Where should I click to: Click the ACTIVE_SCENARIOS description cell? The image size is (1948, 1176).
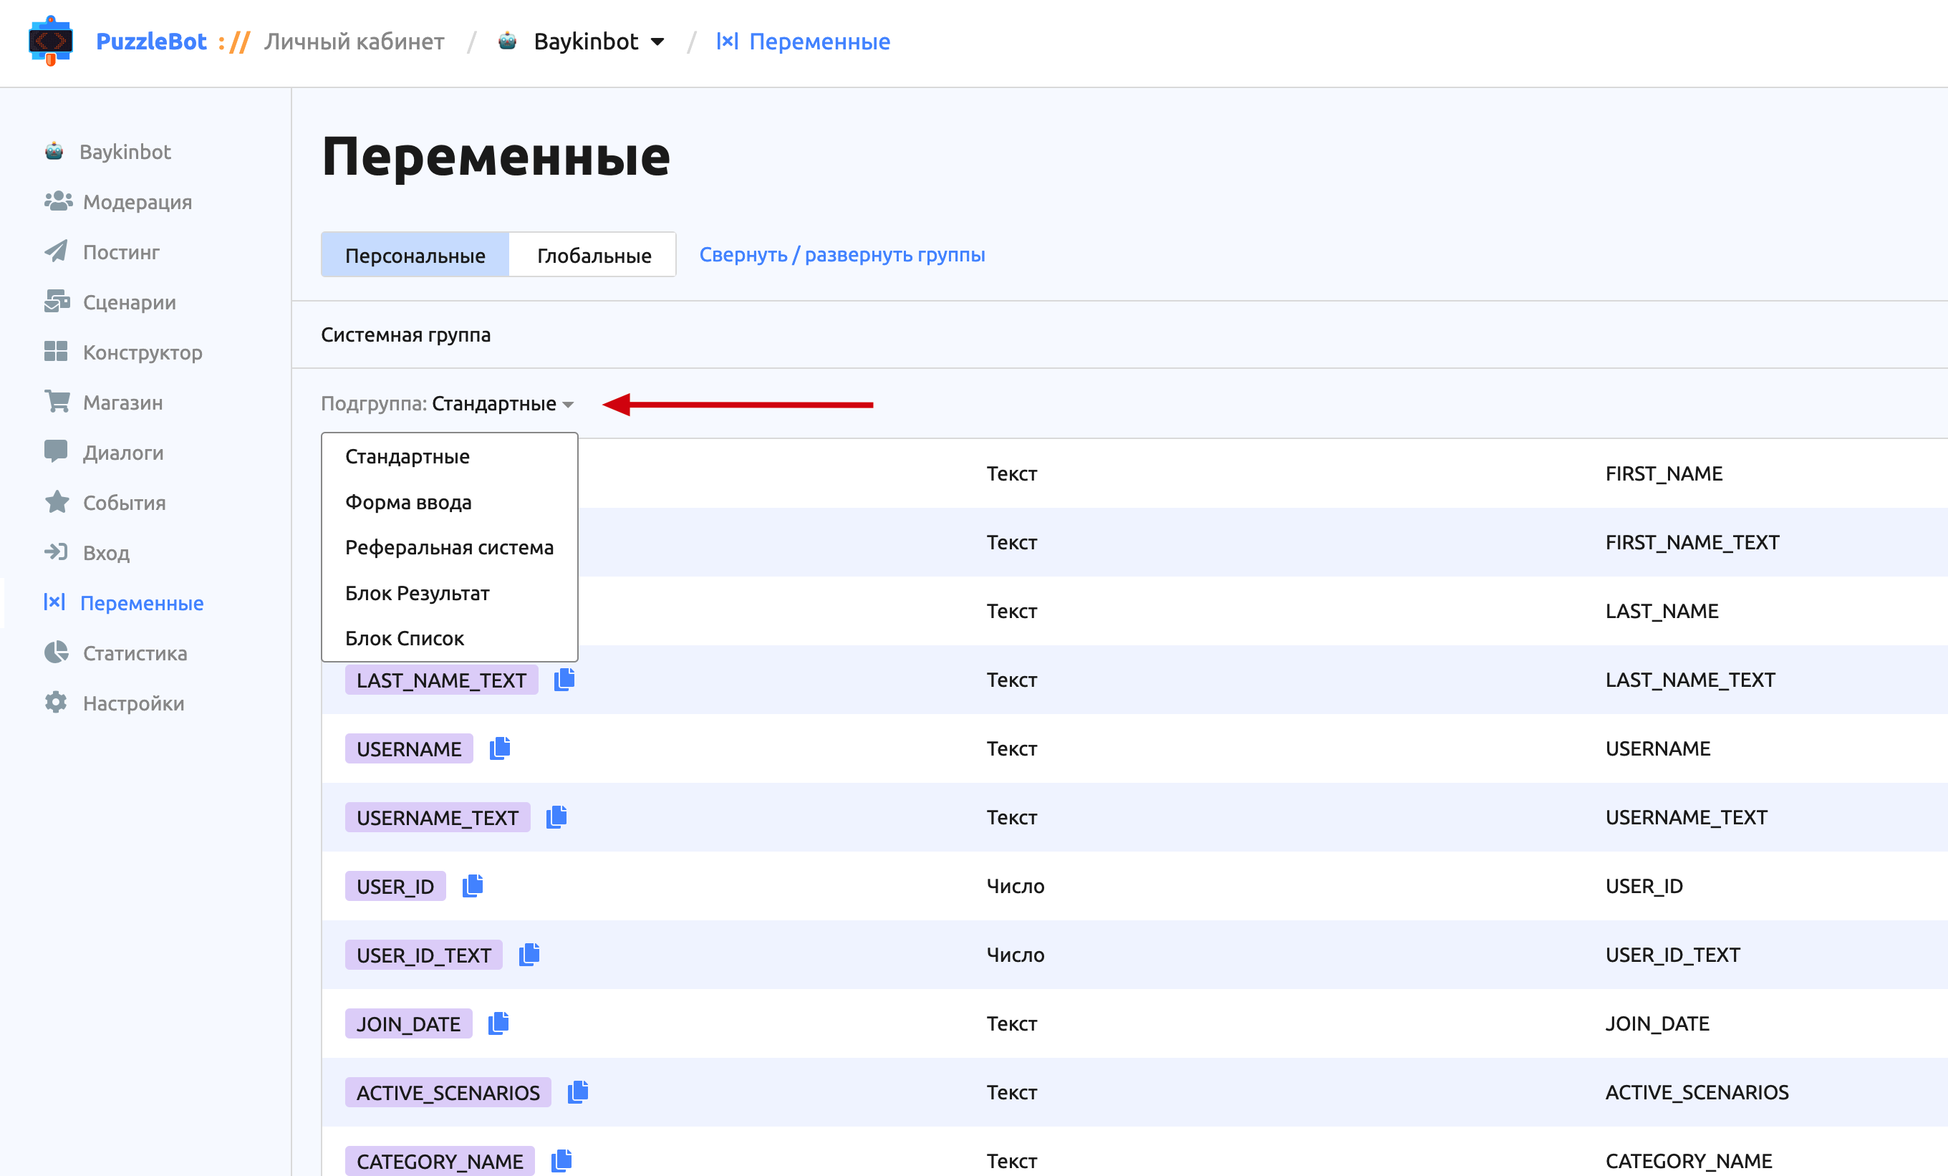1697,1093
